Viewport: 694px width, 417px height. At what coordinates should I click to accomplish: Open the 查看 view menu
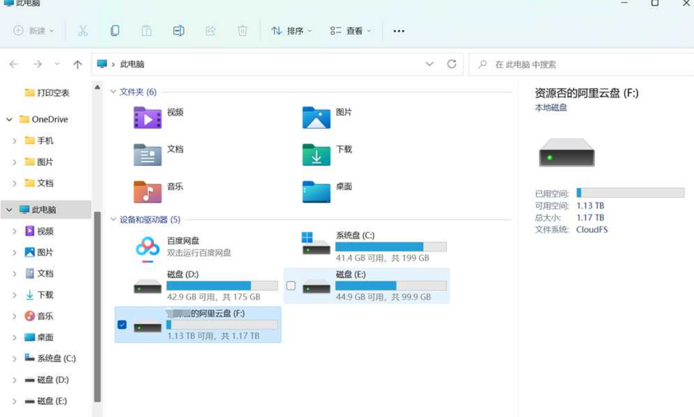[x=350, y=31]
